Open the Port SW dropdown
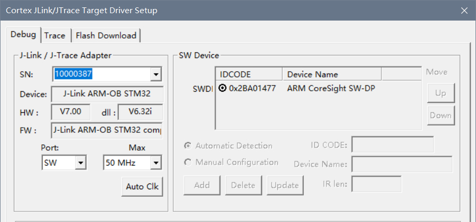Viewport: 476px width, 222px height. [x=80, y=163]
